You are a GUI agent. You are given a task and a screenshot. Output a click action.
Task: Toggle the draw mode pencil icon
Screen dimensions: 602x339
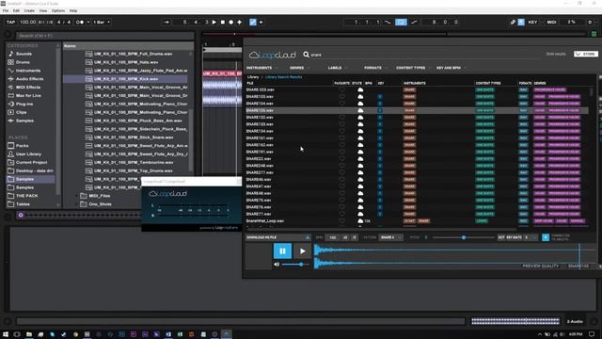tap(513, 23)
